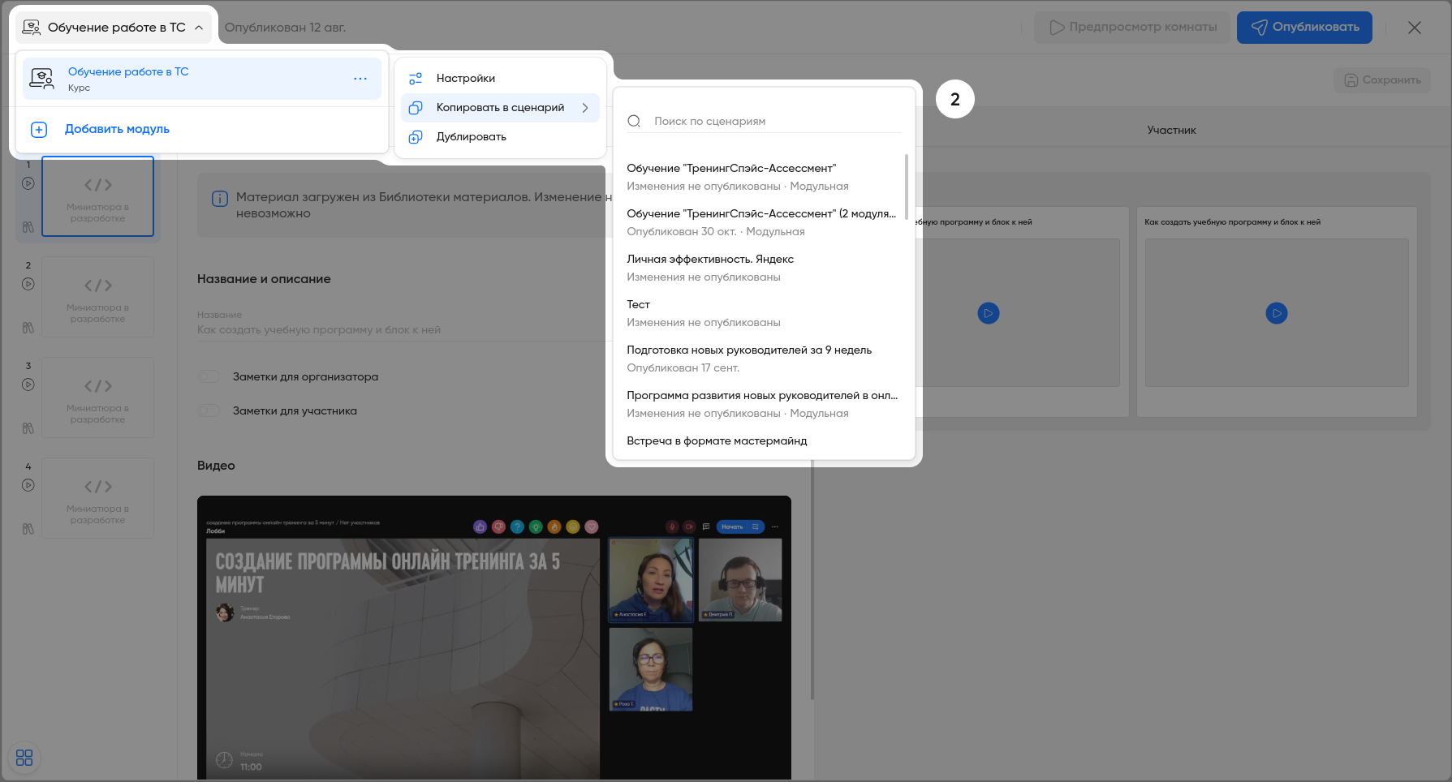Click the Дублировать duplicate icon
The height and width of the screenshot is (782, 1452).
pyautogui.click(x=416, y=137)
